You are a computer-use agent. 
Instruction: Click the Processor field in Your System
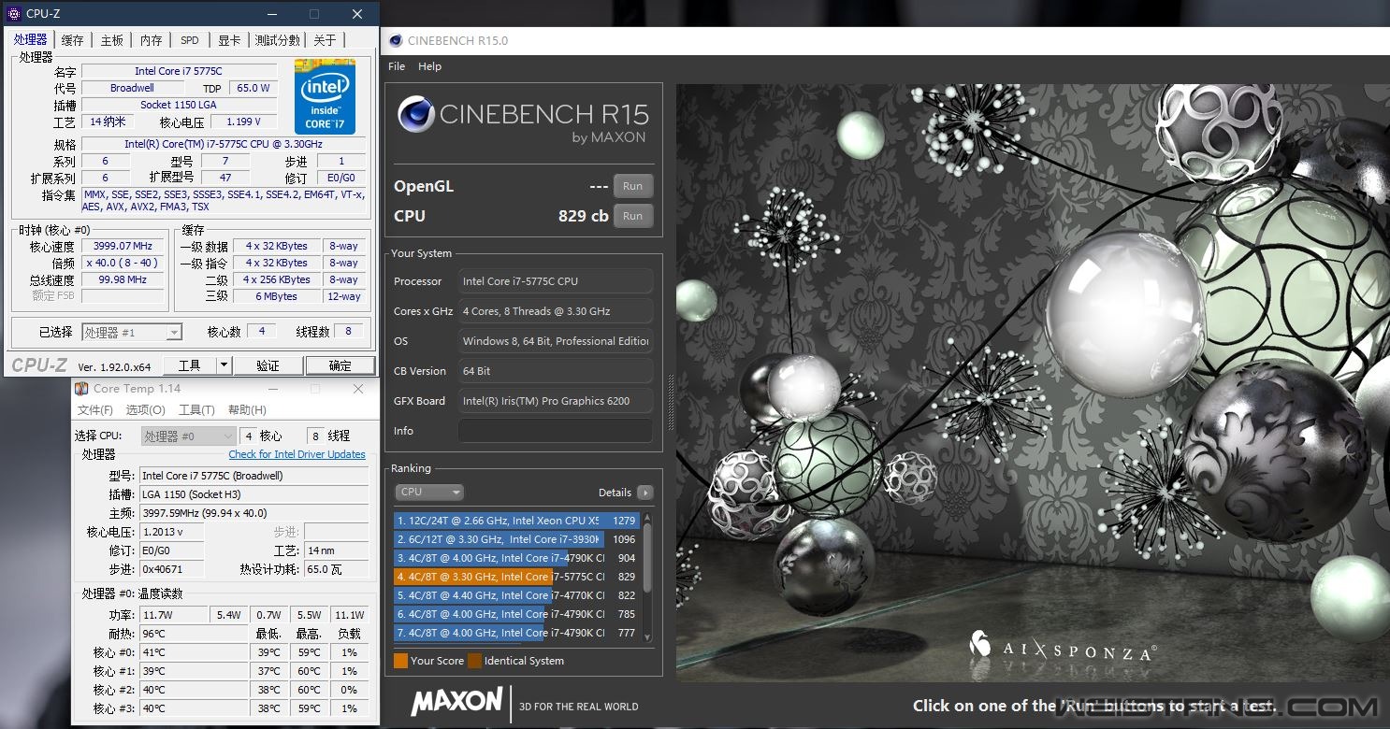(x=555, y=281)
